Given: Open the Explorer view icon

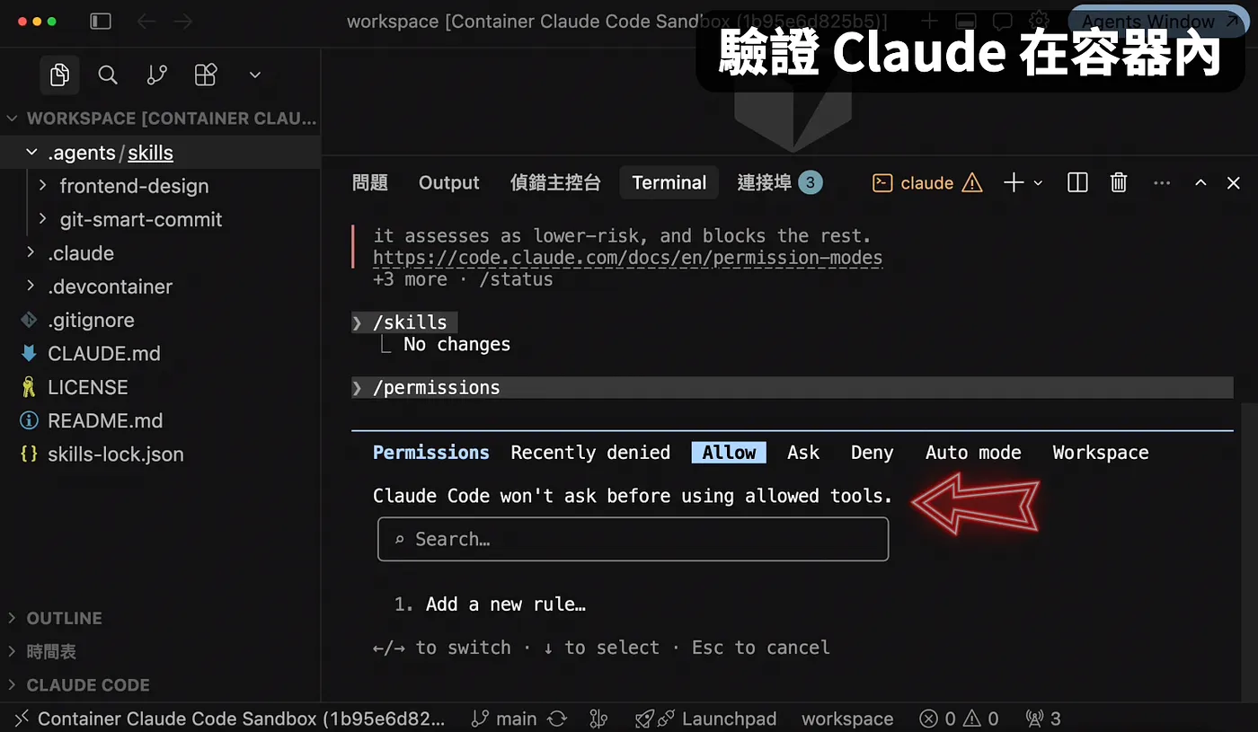Looking at the screenshot, I should pyautogui.click(x=59, y=75).
